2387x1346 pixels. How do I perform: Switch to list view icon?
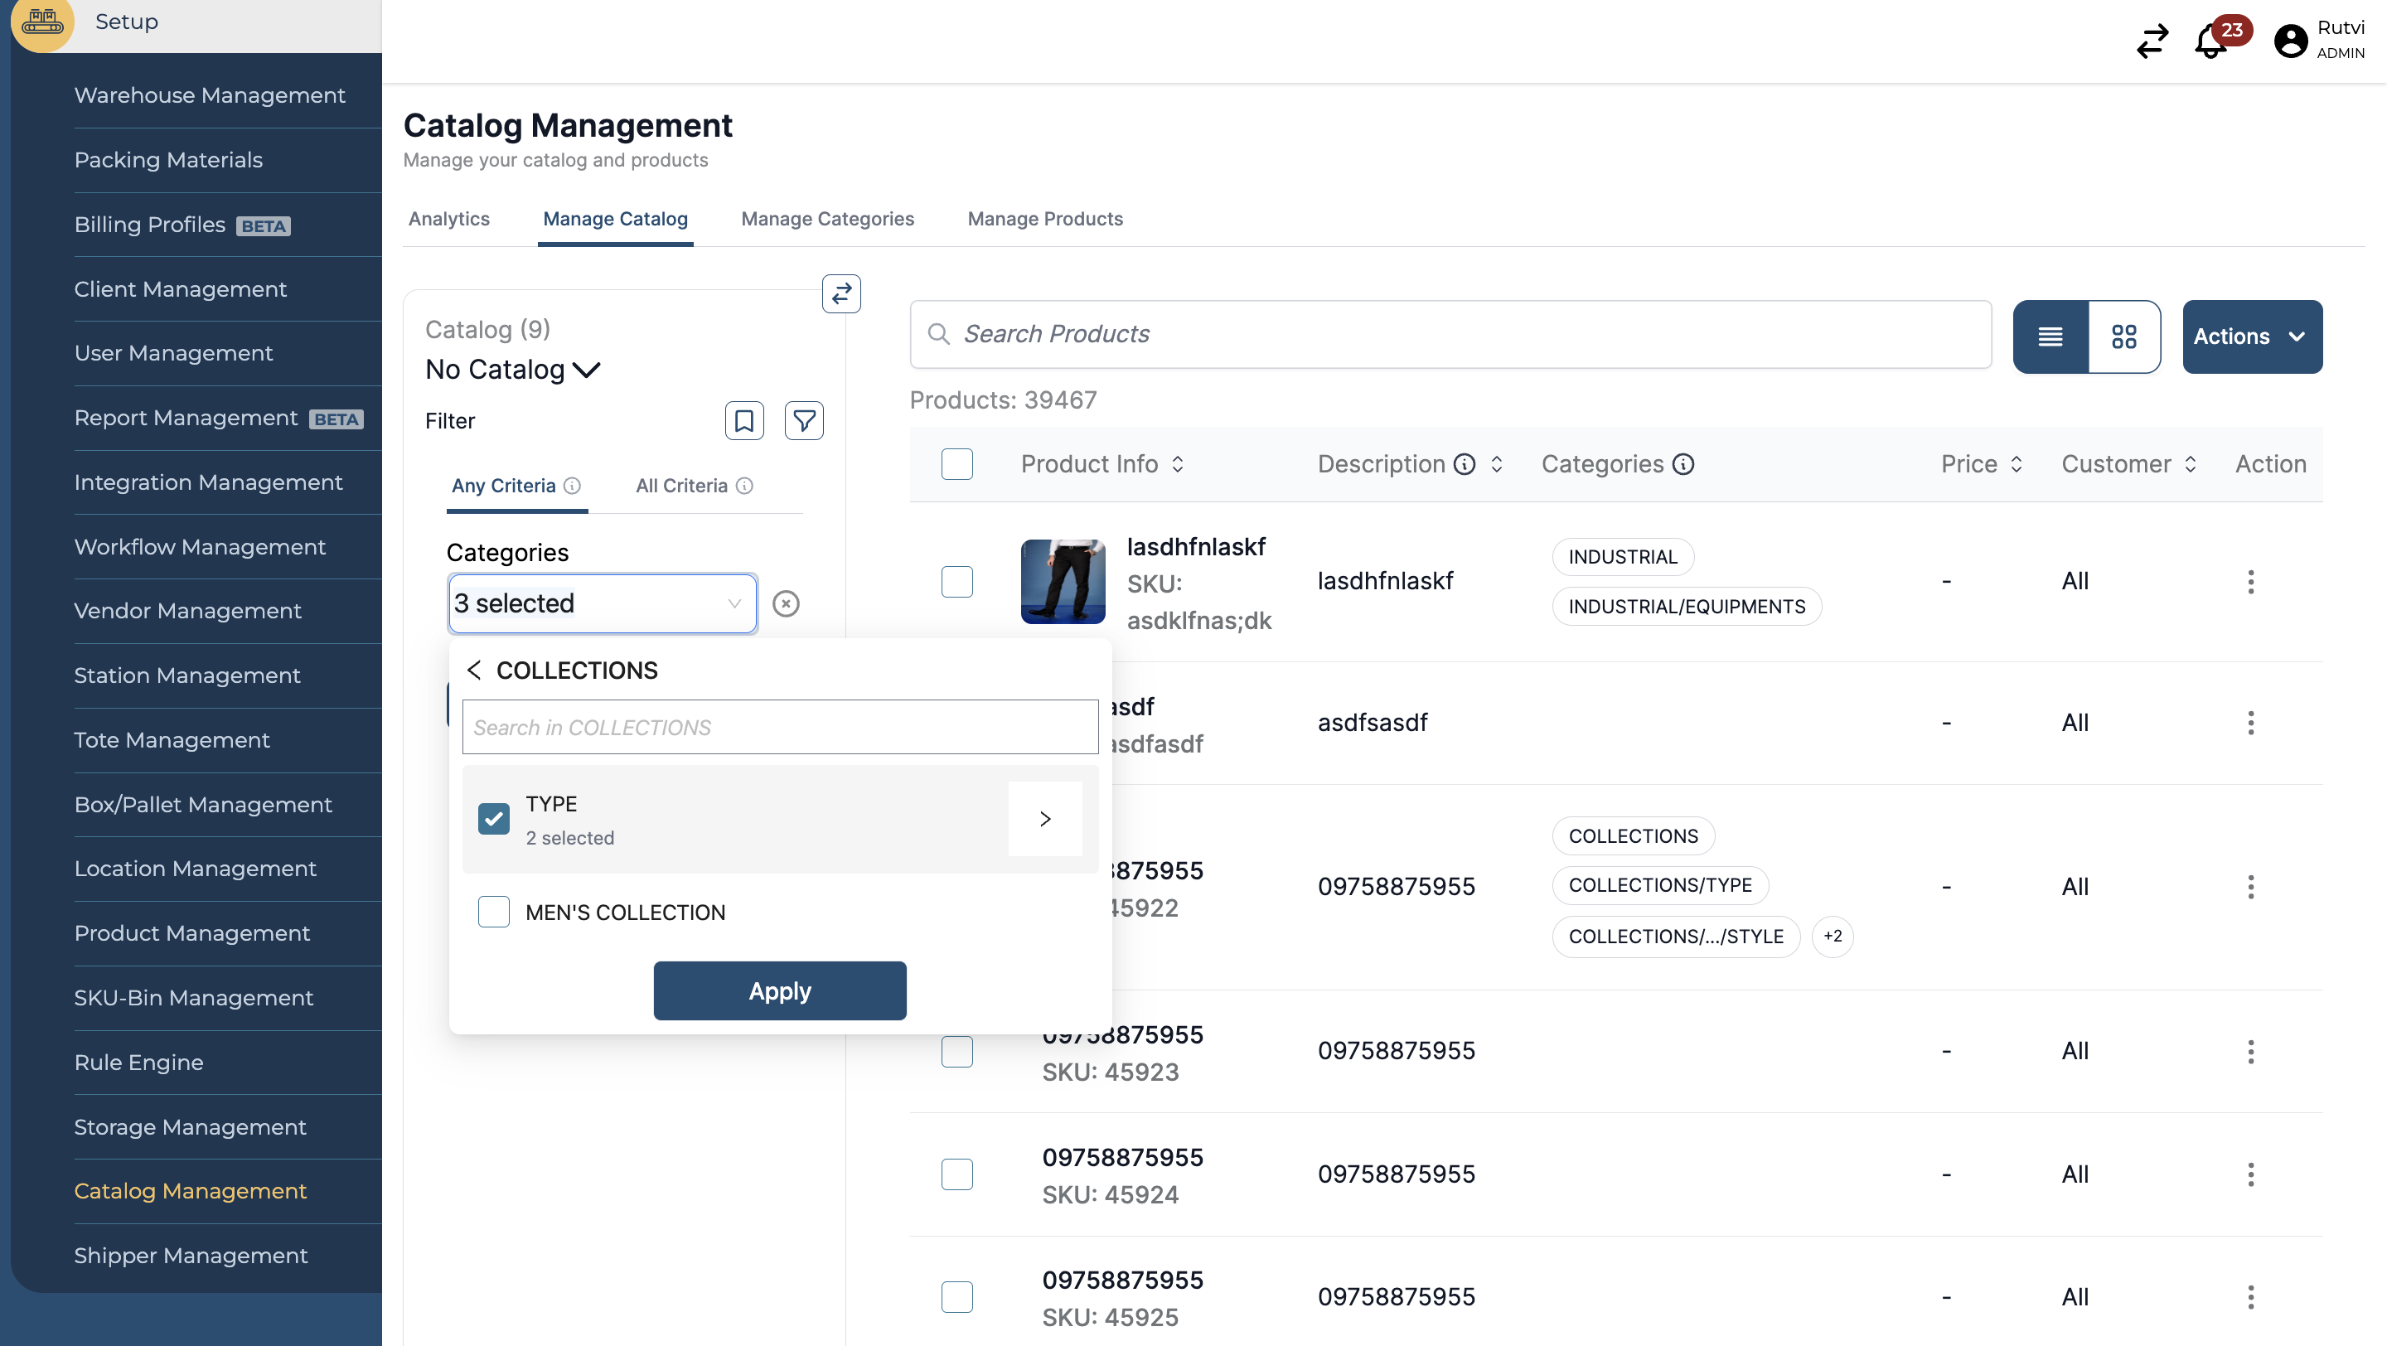2050,336
